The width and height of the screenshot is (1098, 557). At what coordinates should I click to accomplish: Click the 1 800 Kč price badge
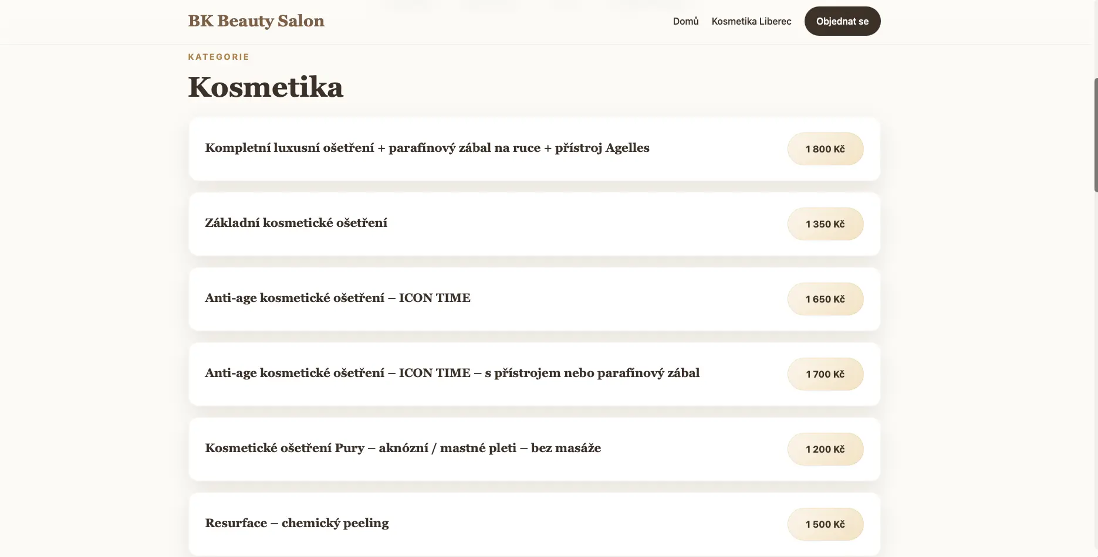point(825,149)
